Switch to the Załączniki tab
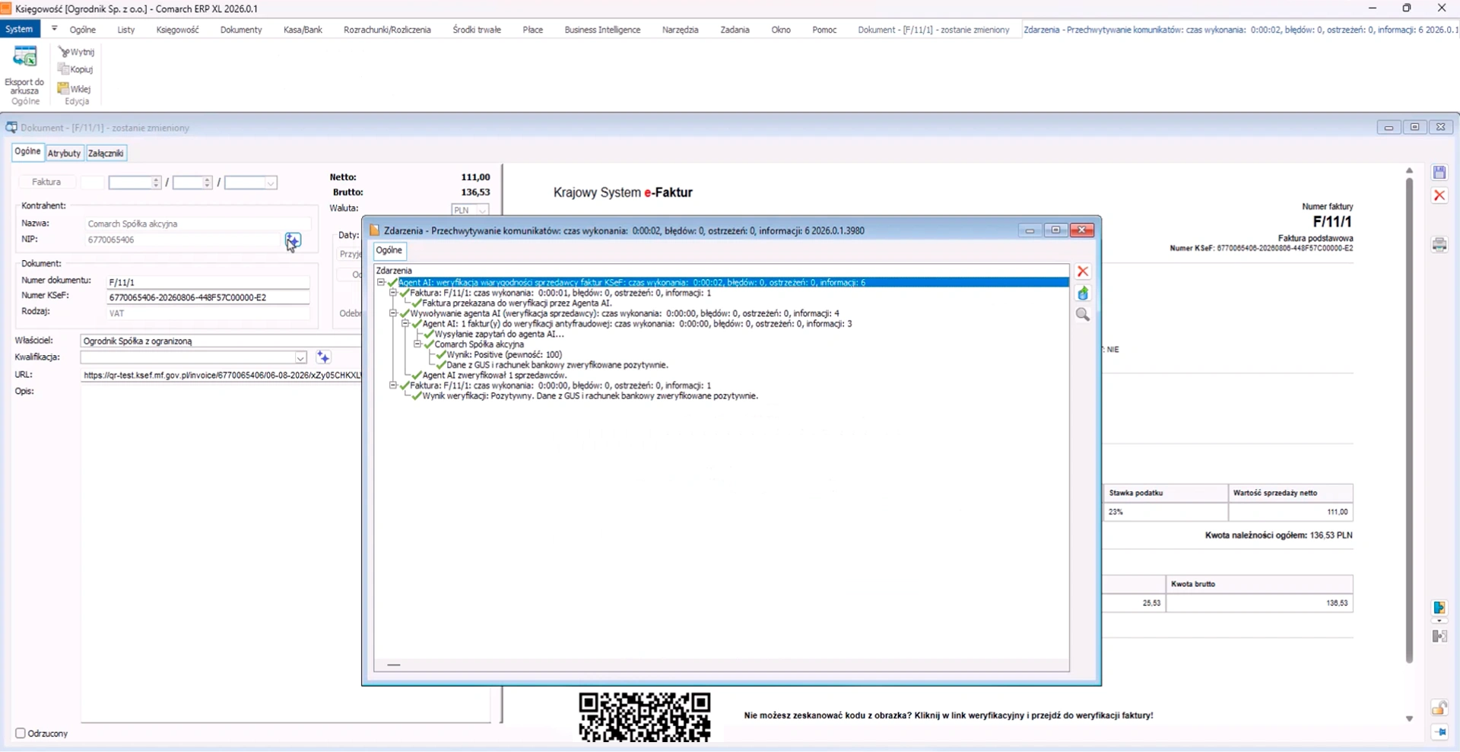The height and width of the screenshot is (752, 1460). click(106, 153)
